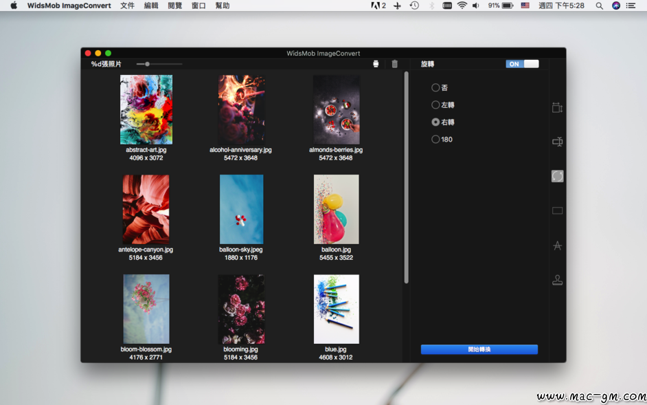
Task: Select the abstract-art.jpg thumbnail
Action: 146,109
